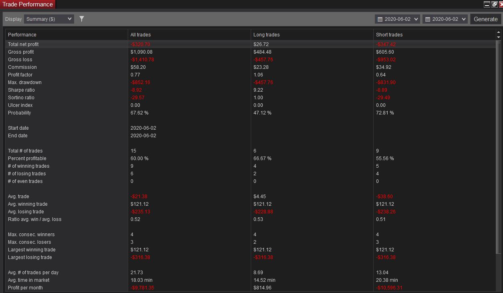Select the Max. drawdown row label
This screenshot has height=293, width=503.
(x=25, y=82)
